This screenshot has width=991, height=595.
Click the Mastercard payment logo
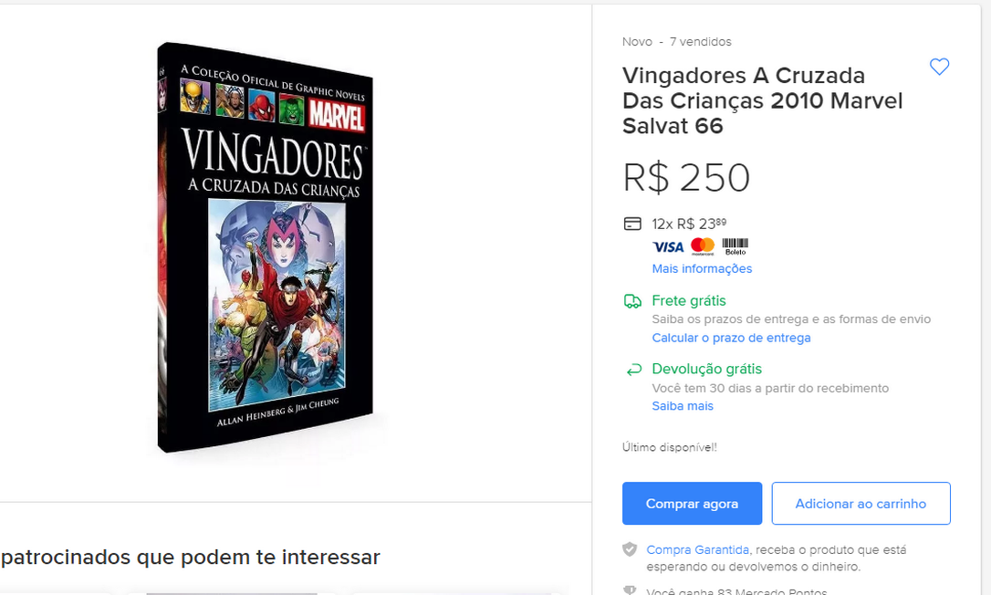coord(702,246)
